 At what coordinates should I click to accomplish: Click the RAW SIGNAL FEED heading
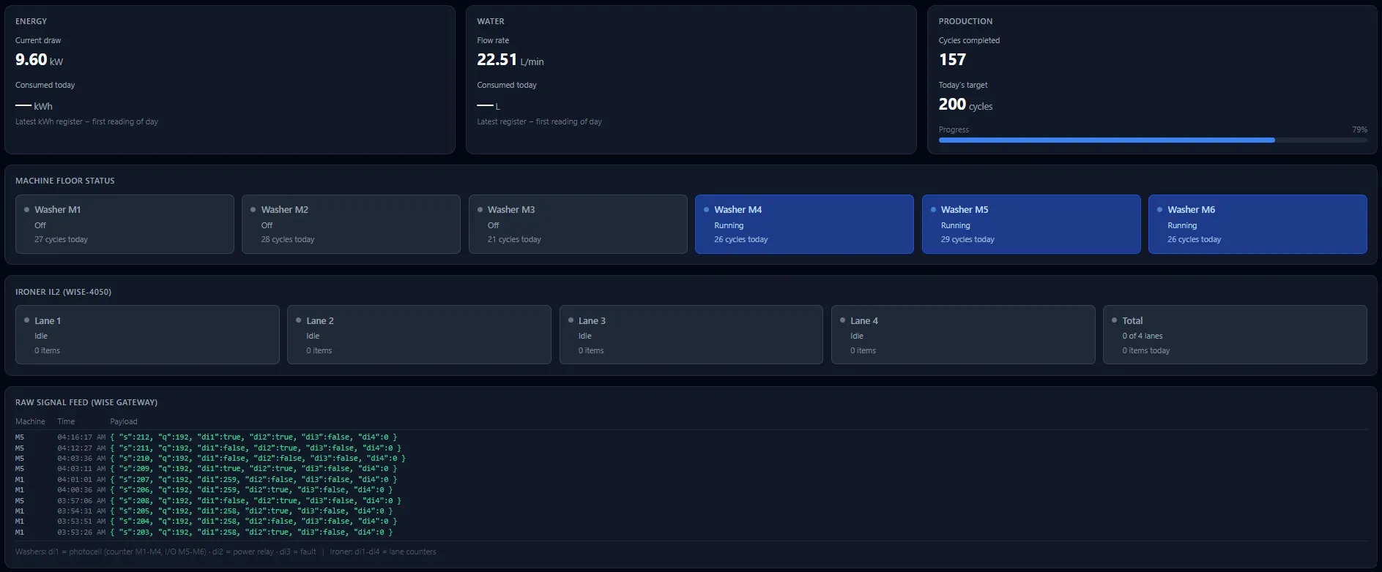[x=86, y=403]
